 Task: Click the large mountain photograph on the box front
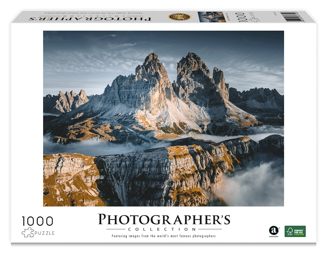(x=163, y=118)
